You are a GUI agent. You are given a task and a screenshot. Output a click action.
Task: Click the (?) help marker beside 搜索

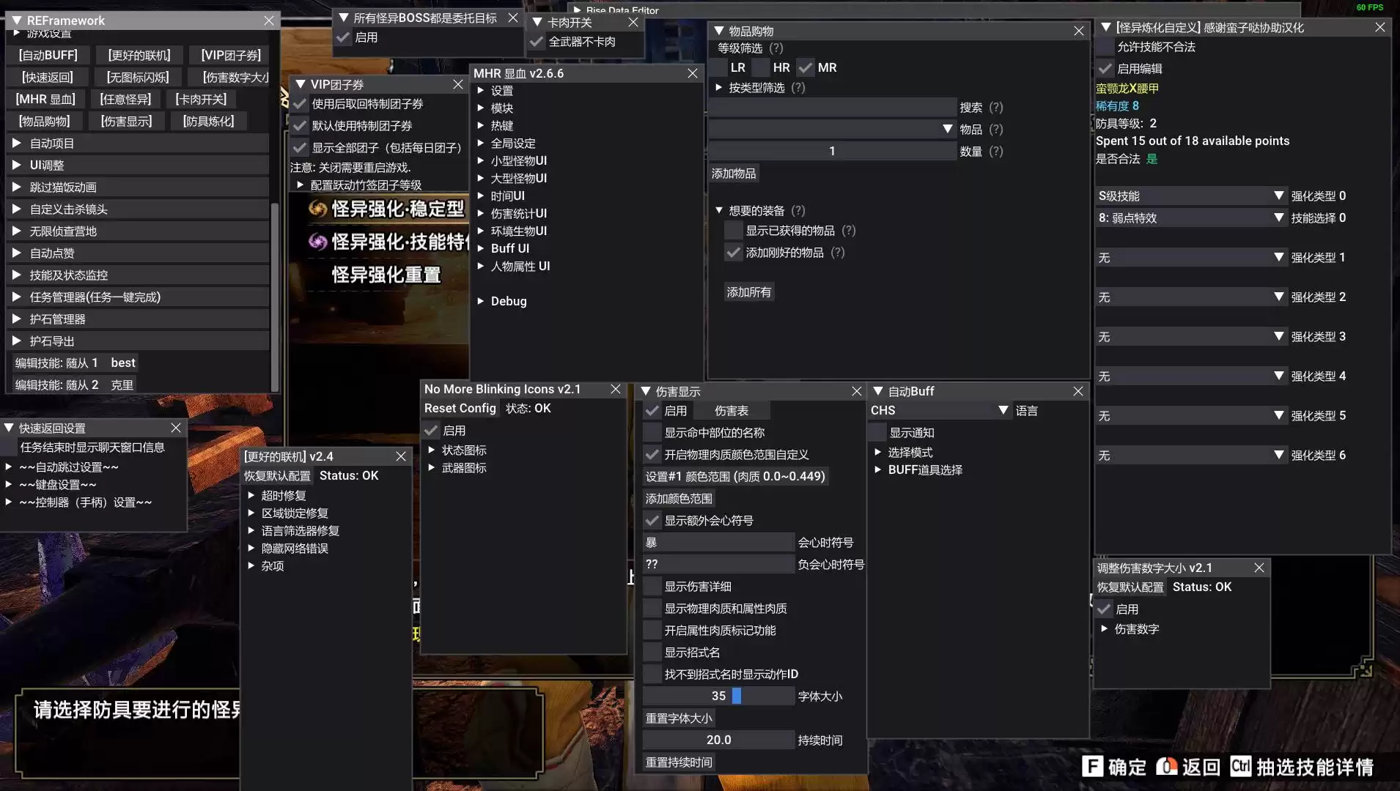[995, 108]
